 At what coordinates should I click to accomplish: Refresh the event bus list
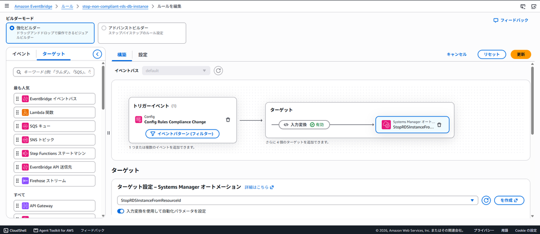tap(218, 71)
